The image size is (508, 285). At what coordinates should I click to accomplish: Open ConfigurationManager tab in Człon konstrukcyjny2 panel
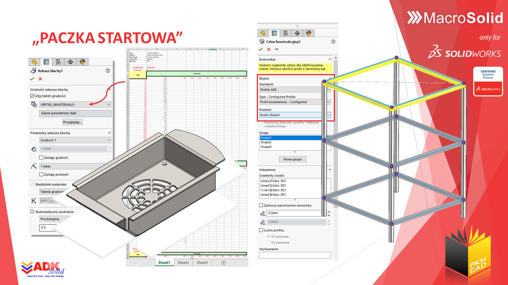(x=286, y=33)
